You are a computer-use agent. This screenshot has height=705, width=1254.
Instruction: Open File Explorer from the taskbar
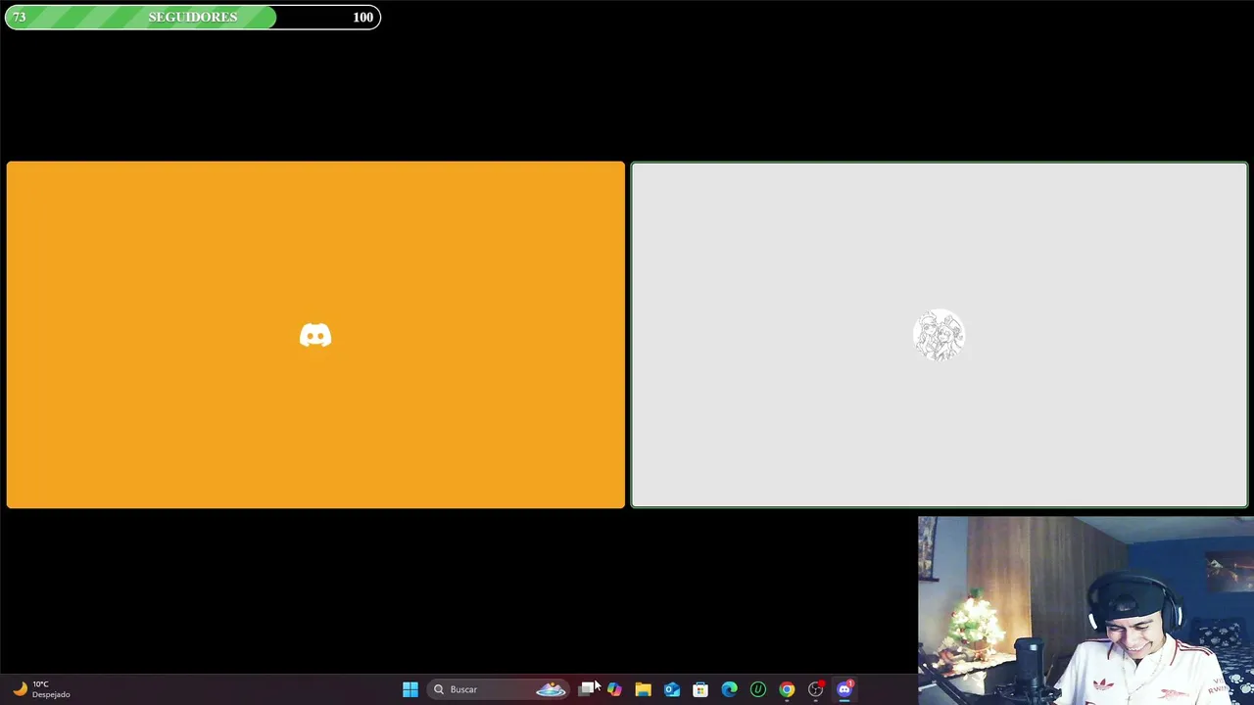click(643, 689)
